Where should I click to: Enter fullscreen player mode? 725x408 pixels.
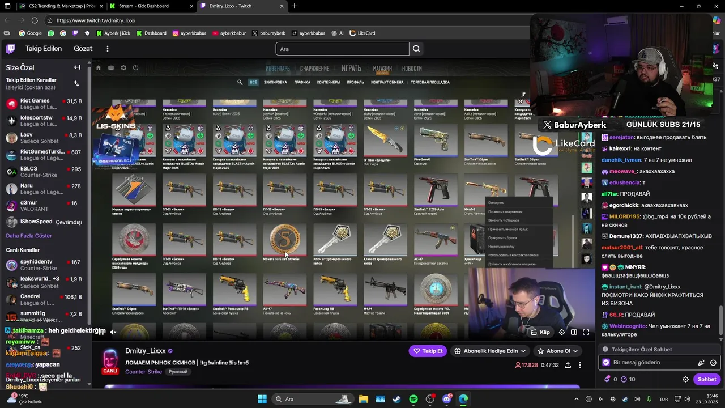pos(586,332)
